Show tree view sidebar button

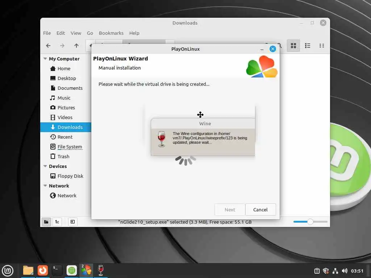(57, 222)
